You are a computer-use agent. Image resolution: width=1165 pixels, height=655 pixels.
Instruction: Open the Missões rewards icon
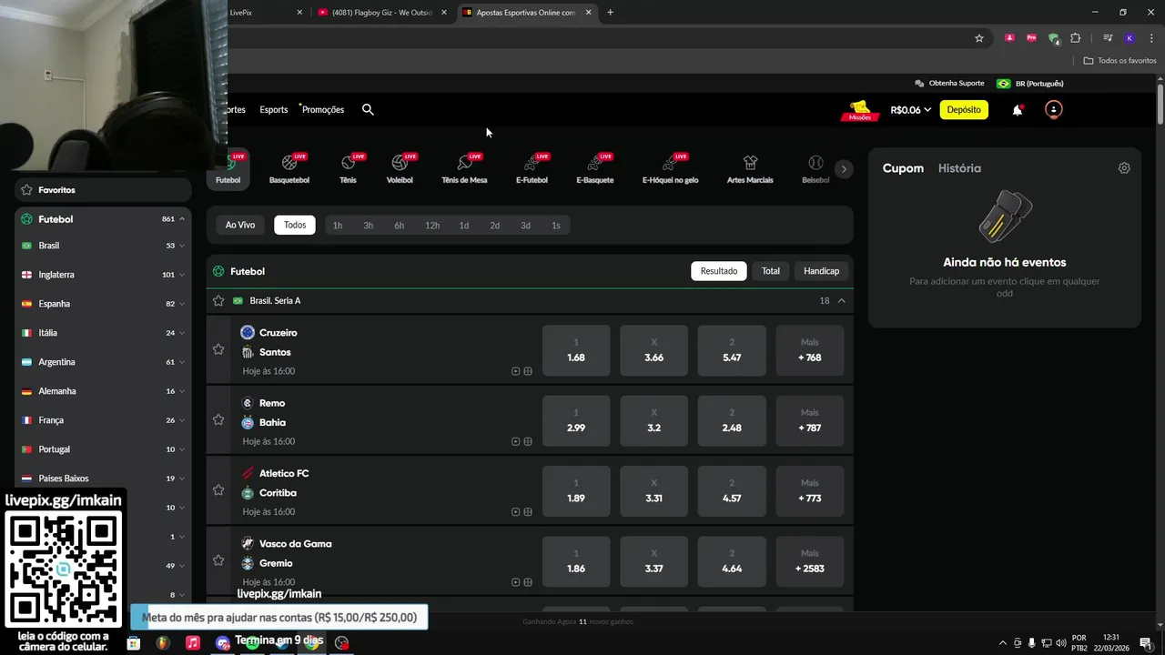point(860,110)
